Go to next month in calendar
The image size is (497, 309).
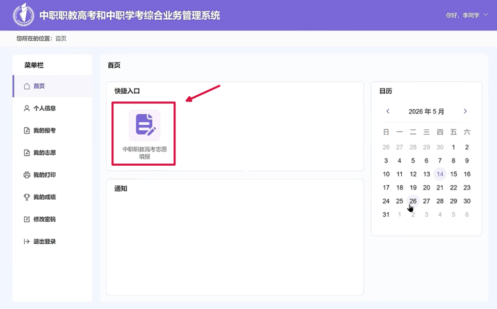465,111
